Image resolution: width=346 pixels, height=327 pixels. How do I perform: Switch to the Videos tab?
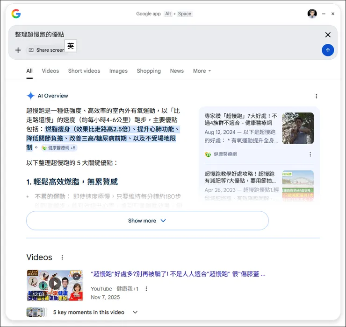pyautogui.click(x=50, y=71)
